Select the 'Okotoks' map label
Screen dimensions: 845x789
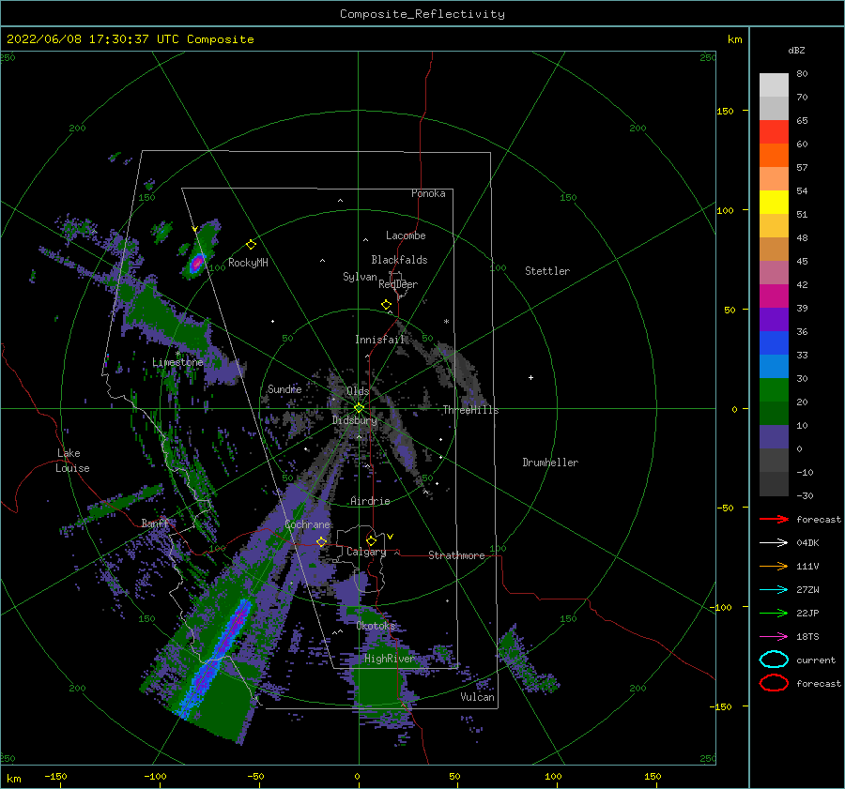pos(376,625)
